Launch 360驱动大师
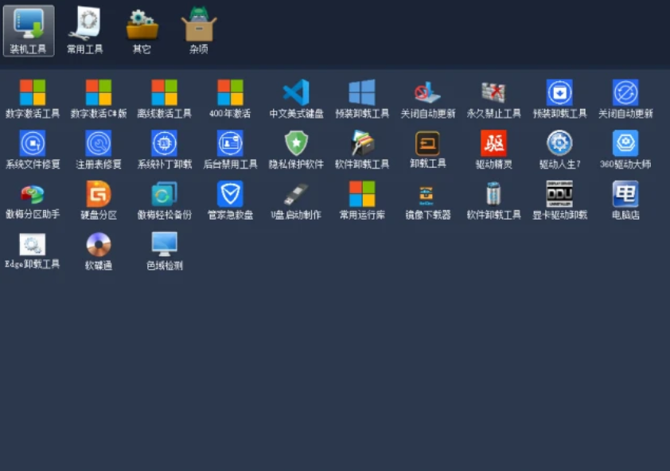The image size is (670, 471). [625, 150]
